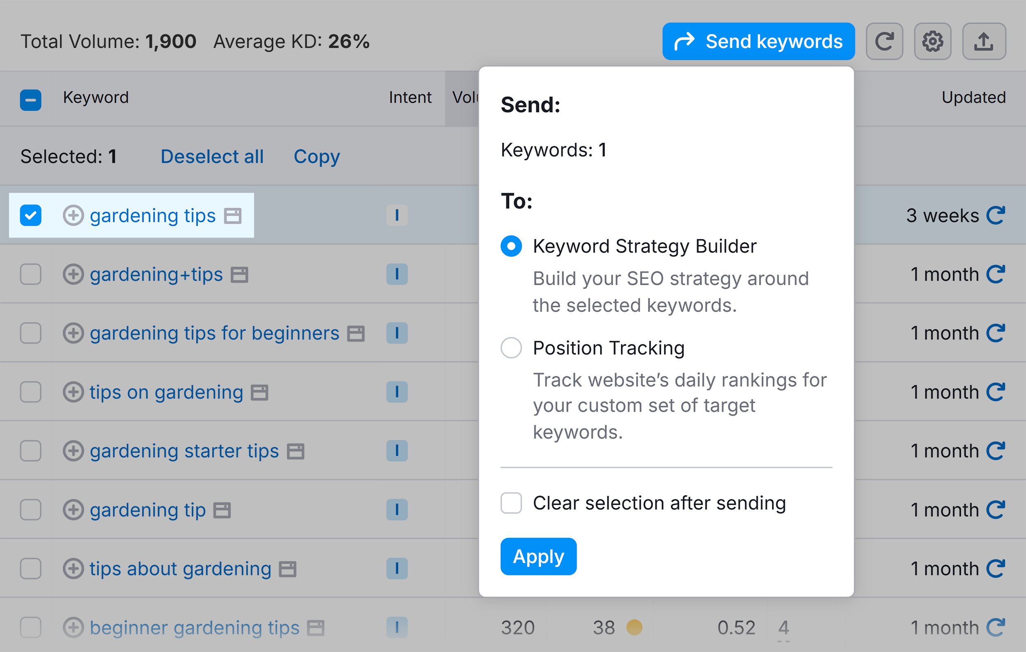Choose the "Keyword Strategy Builder" option
The width and height of the screenshot is (1026, 652).
coord(511,246)
